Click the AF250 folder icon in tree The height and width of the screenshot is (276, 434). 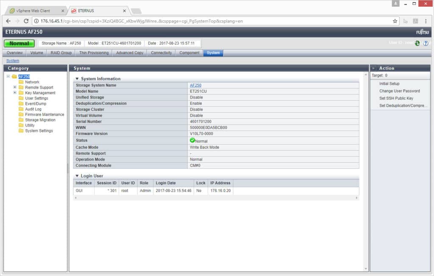(14, 77)
